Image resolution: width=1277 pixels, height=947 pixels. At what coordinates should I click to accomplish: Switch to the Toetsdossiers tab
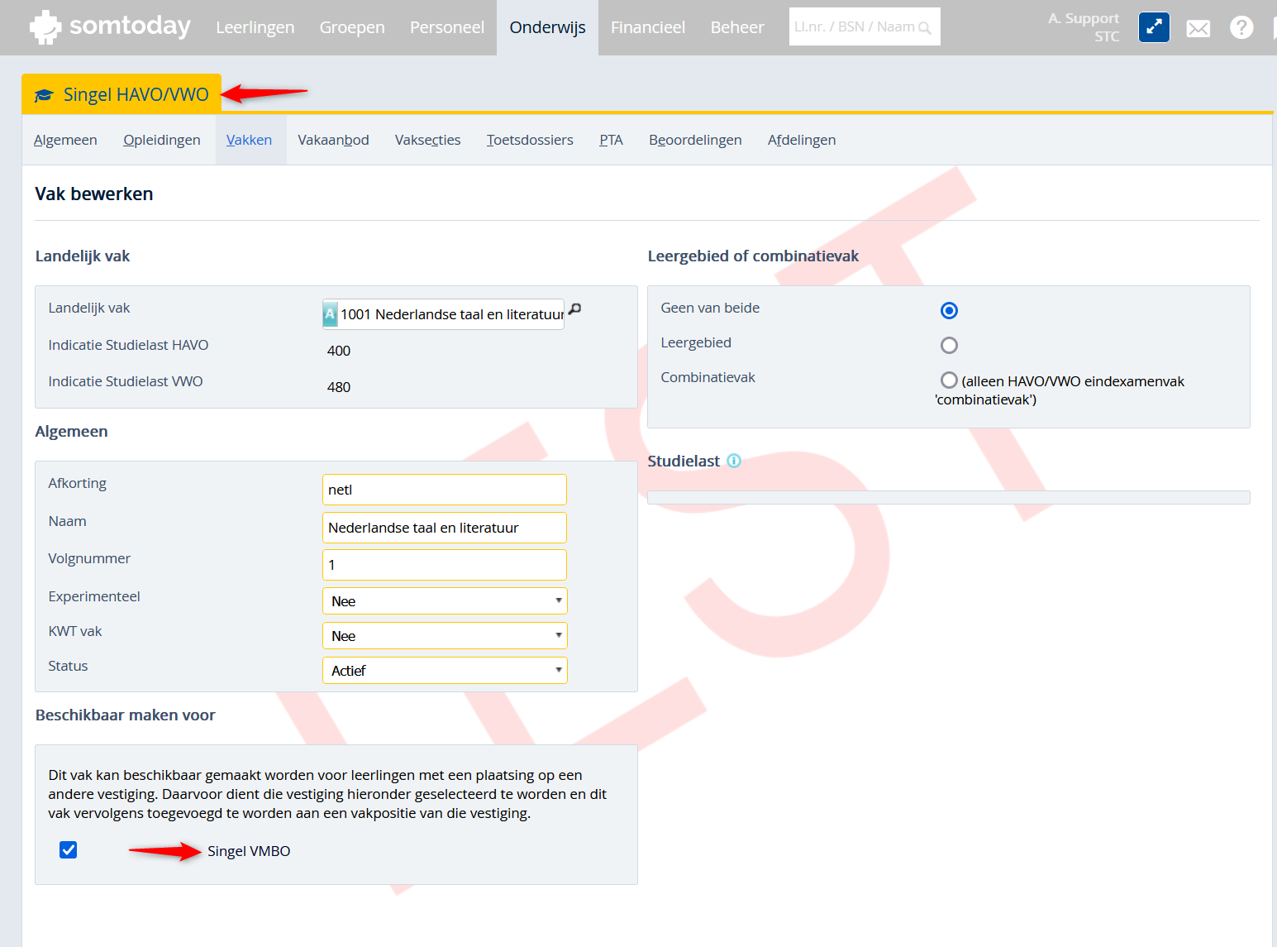point(530,140)
